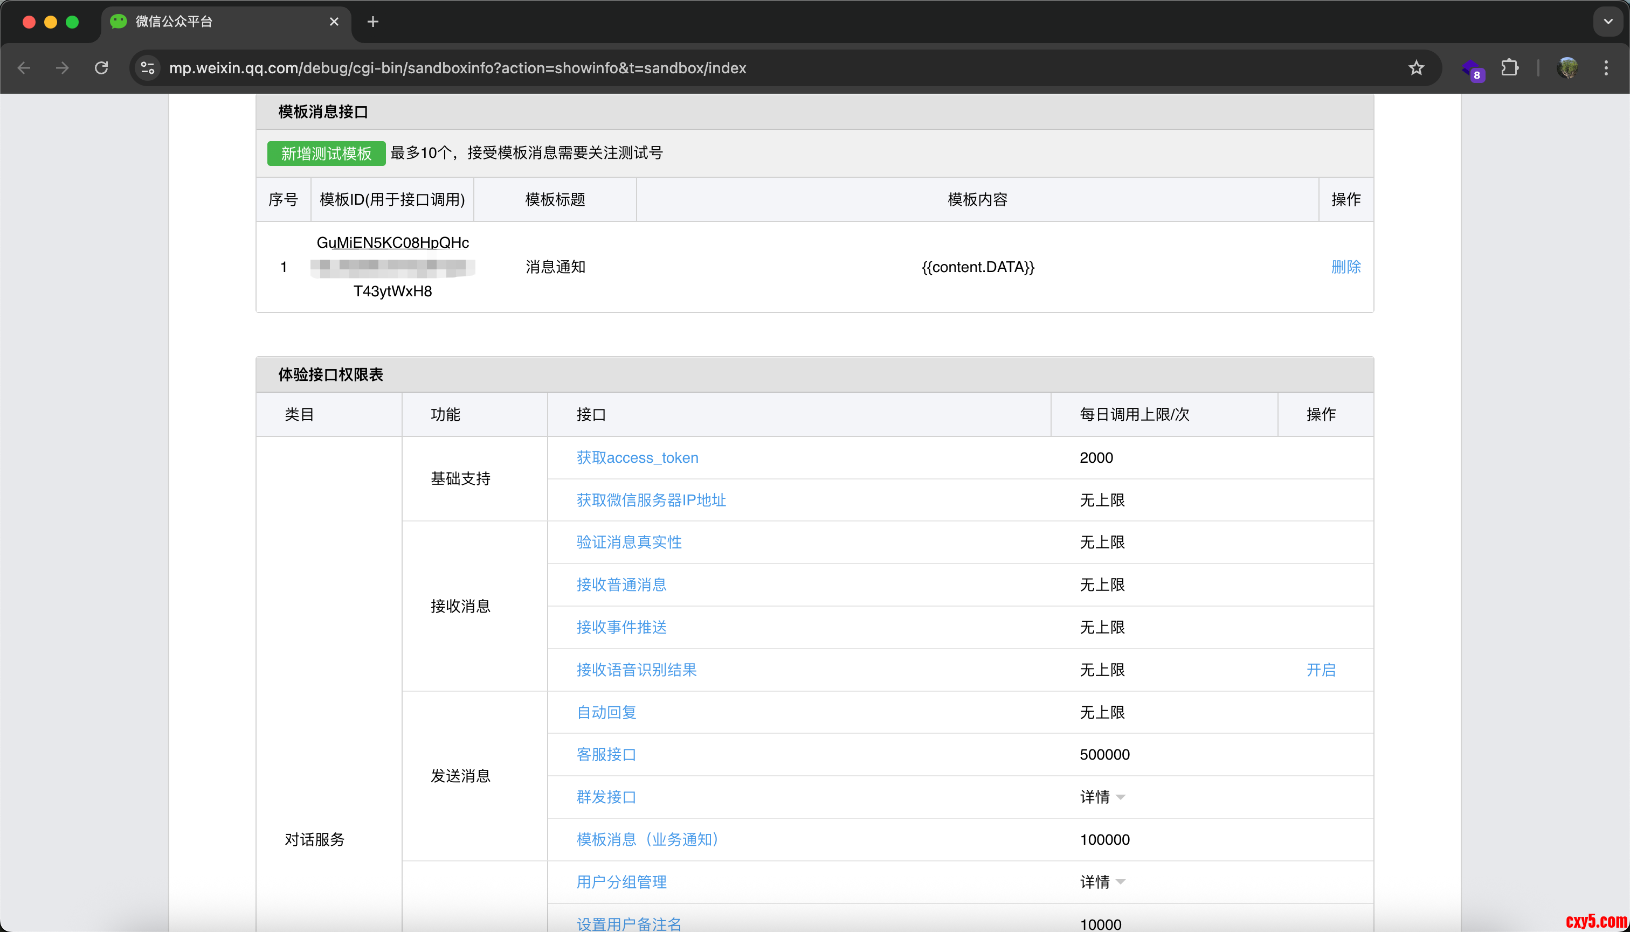Click the back navigation arrow
This screenshot has height=932, width=1630.
point(24,68)
